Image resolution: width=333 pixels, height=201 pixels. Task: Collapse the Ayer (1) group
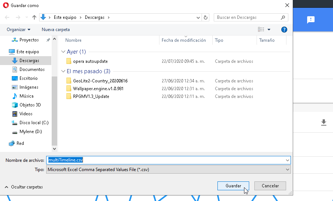[63, 52]
